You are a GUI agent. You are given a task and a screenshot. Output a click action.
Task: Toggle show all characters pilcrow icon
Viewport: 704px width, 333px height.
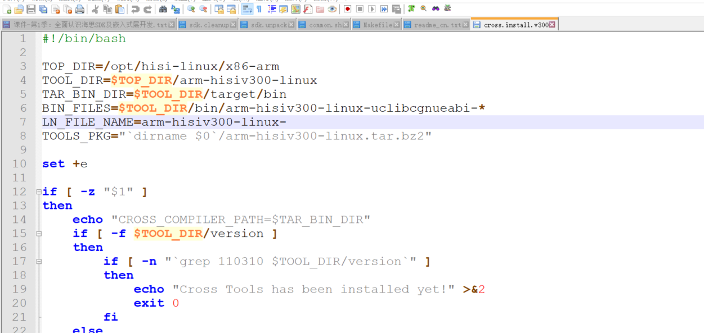(259, 9)
